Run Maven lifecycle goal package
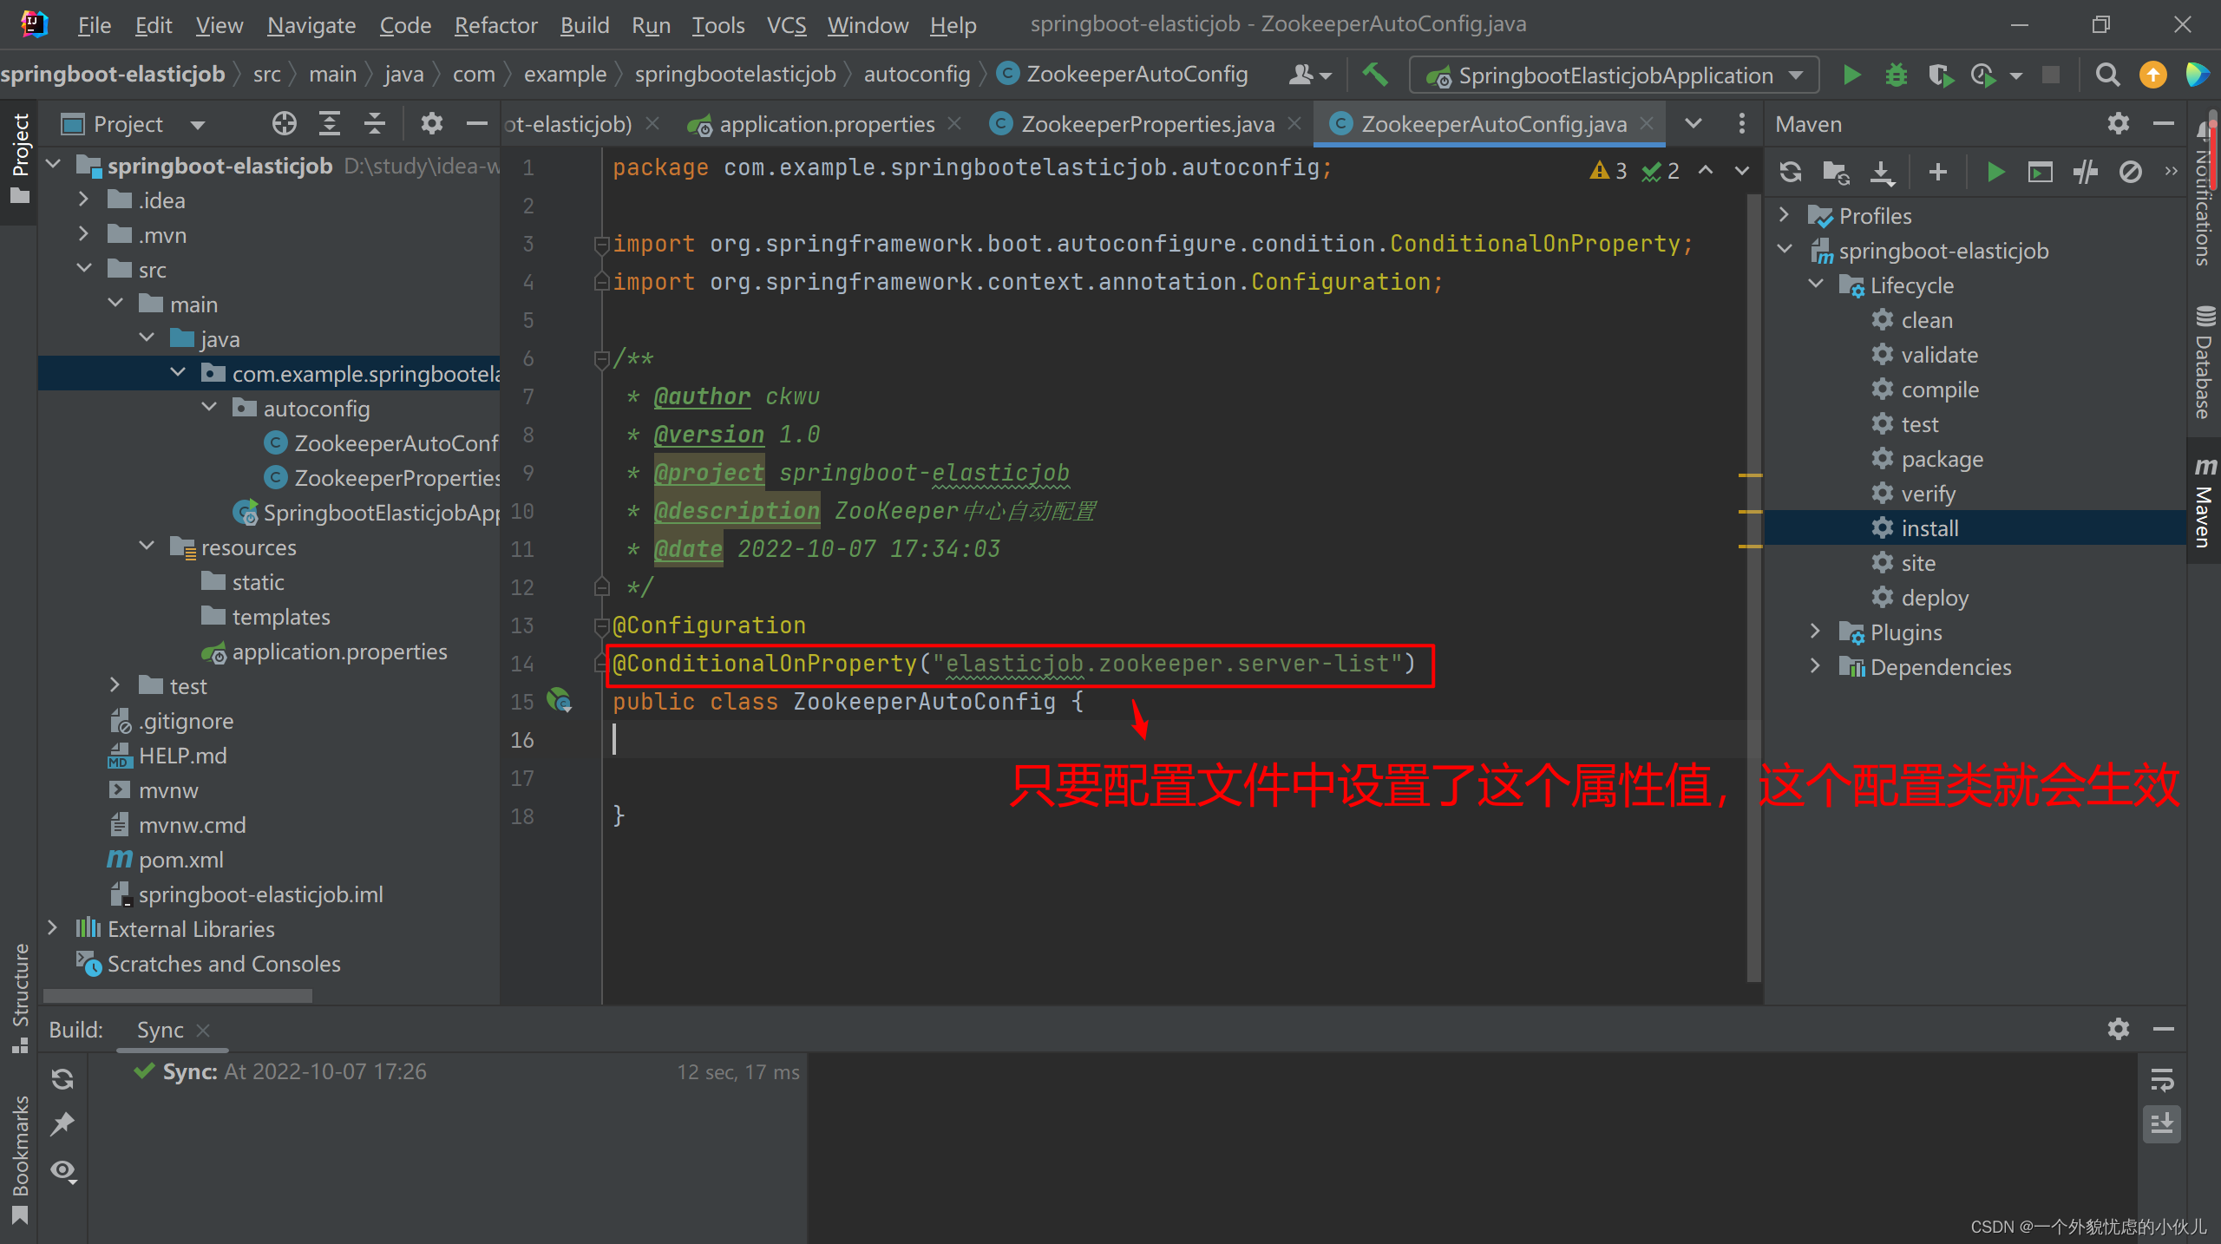 click(x=1942, y=459)
